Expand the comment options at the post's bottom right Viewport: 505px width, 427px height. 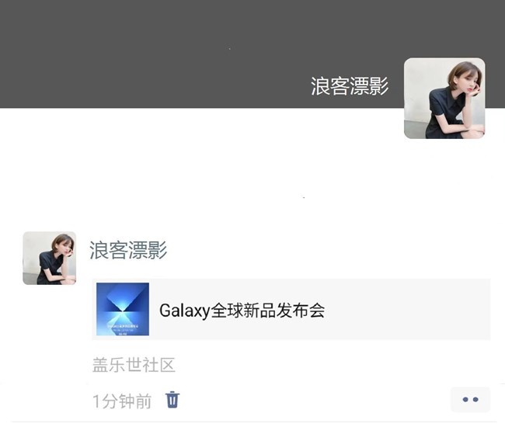point(470,400)
